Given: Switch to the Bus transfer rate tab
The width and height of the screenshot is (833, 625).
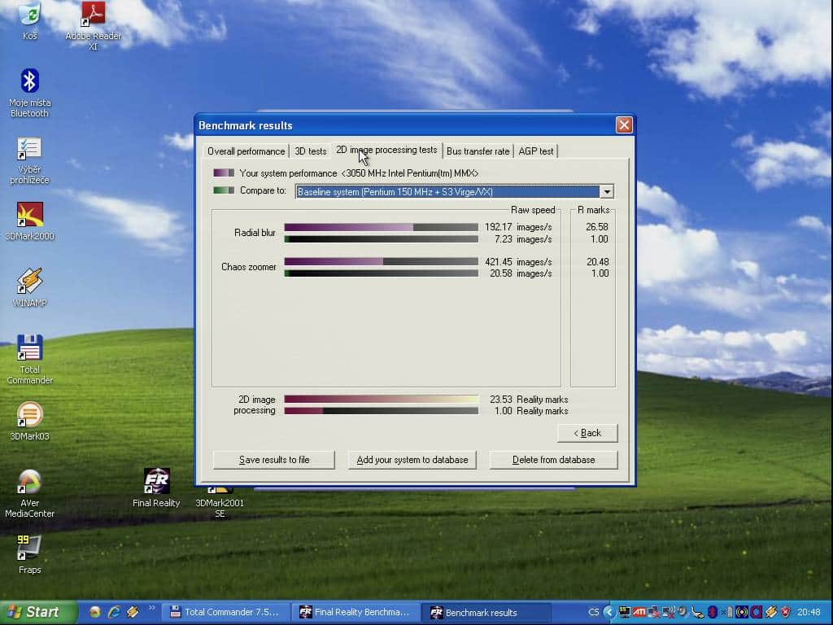Looking at the screenshot, I should point(478,151).
